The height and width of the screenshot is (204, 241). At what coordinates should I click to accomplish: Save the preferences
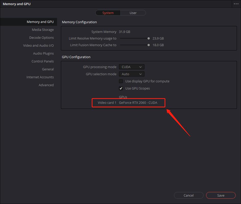tap(221, 195)
